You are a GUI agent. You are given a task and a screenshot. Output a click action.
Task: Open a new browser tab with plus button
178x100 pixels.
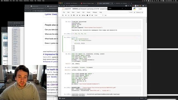tap(132, 3)
